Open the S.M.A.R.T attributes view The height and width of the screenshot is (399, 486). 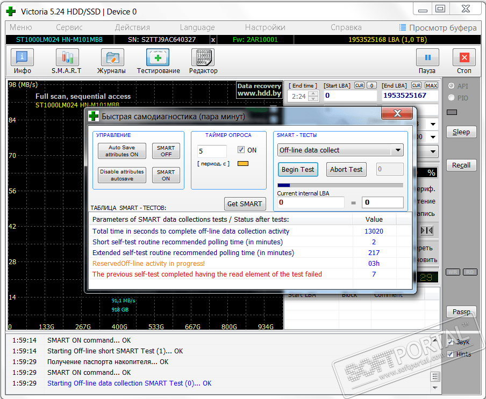click(67, 61)
